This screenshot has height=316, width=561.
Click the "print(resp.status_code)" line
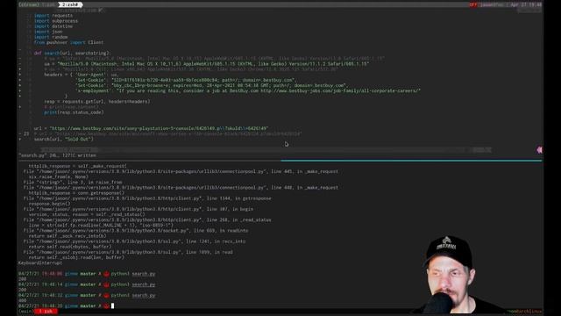pyautogui.click(x=74, y=112)
